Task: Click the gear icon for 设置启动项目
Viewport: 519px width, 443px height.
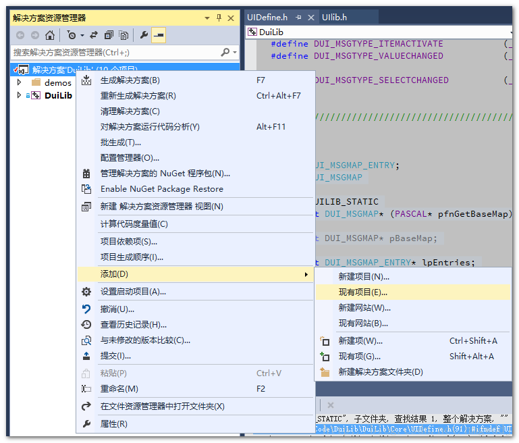Action: coord(86,292)
